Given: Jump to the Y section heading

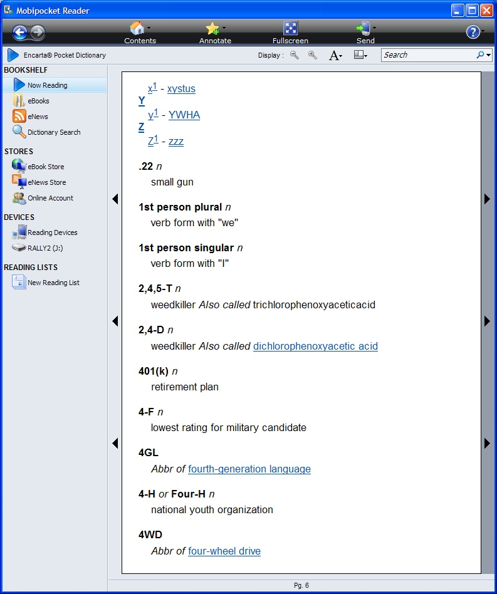Looking at the screenshot, I should (x=142, y=101).
